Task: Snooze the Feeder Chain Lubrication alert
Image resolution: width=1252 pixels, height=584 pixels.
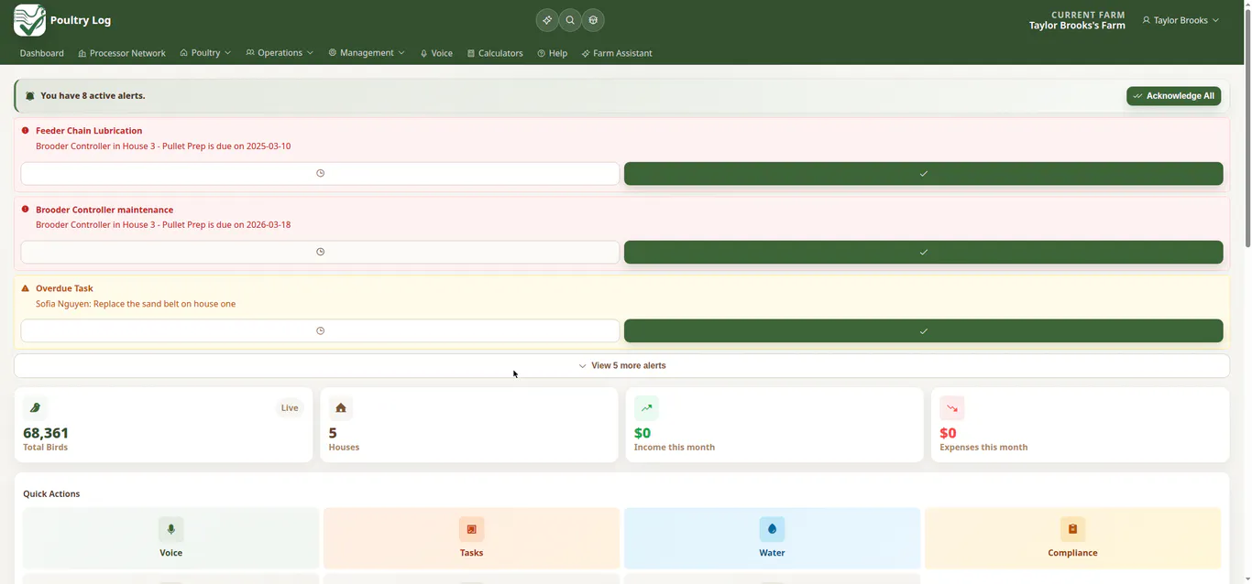Action: [x=320, y=173]
